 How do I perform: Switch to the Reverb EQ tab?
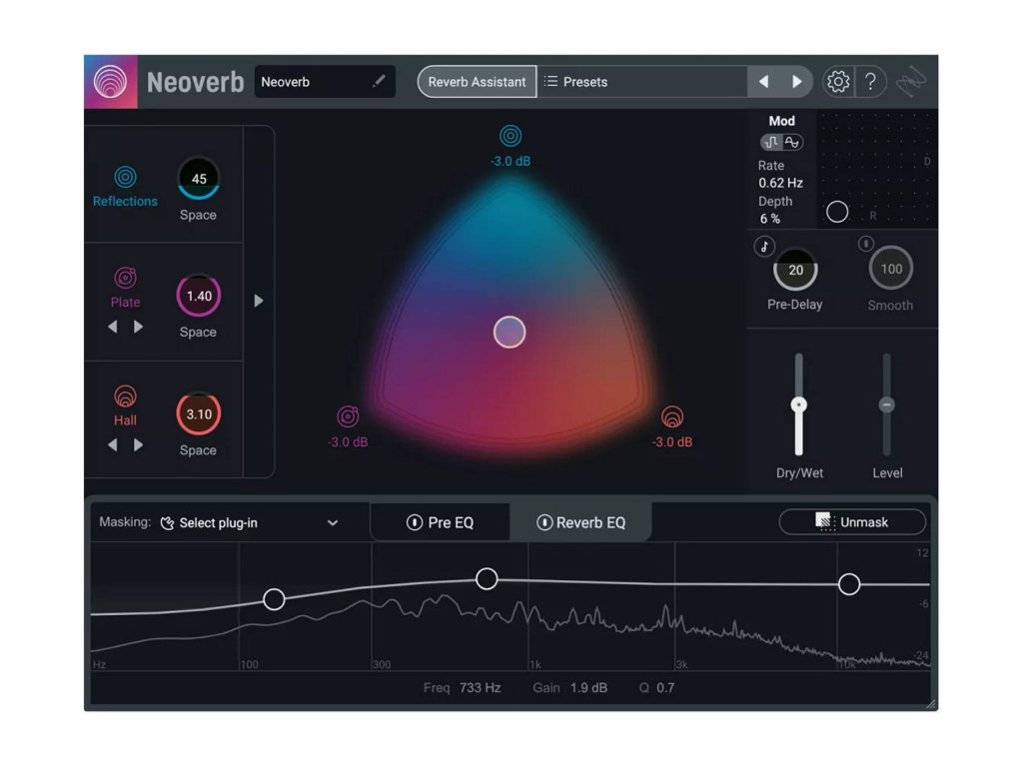(580, 522)
